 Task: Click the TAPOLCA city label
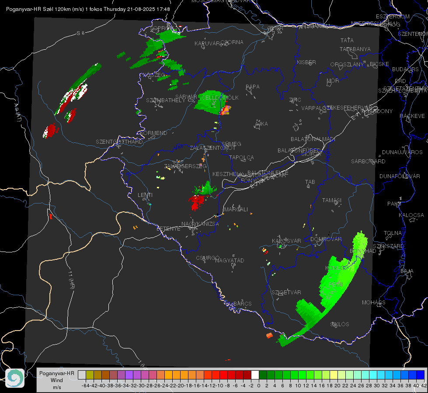coord(242,157)
